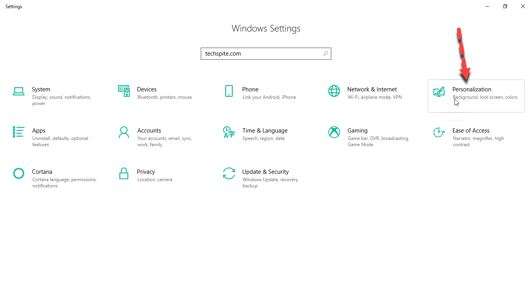Open the Update & Security label

pyautogui.click(x=265, y=172)
